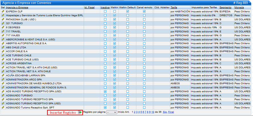Viewport: 253px width, 116px height.
Task: Go to page 5 of results
Action: pyautogui.click(x=141, y=112)
